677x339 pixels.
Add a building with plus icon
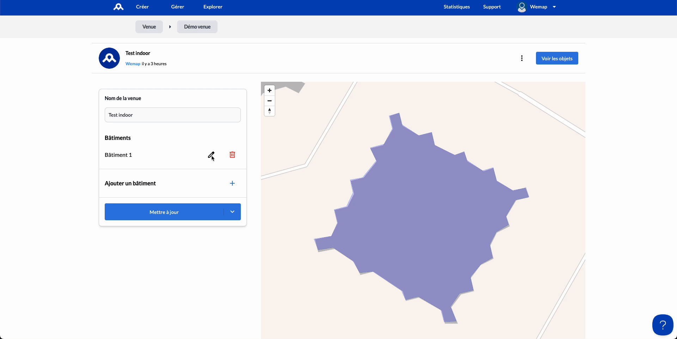tap(232, 183)
